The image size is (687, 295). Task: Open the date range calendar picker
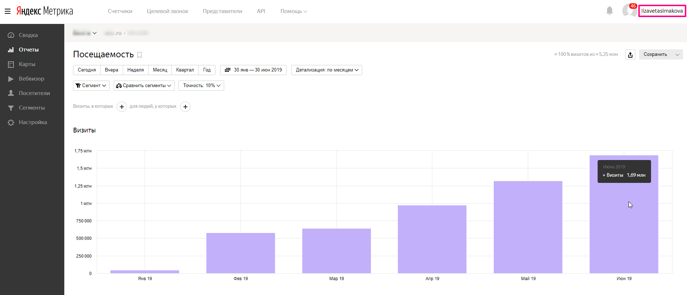253,70
